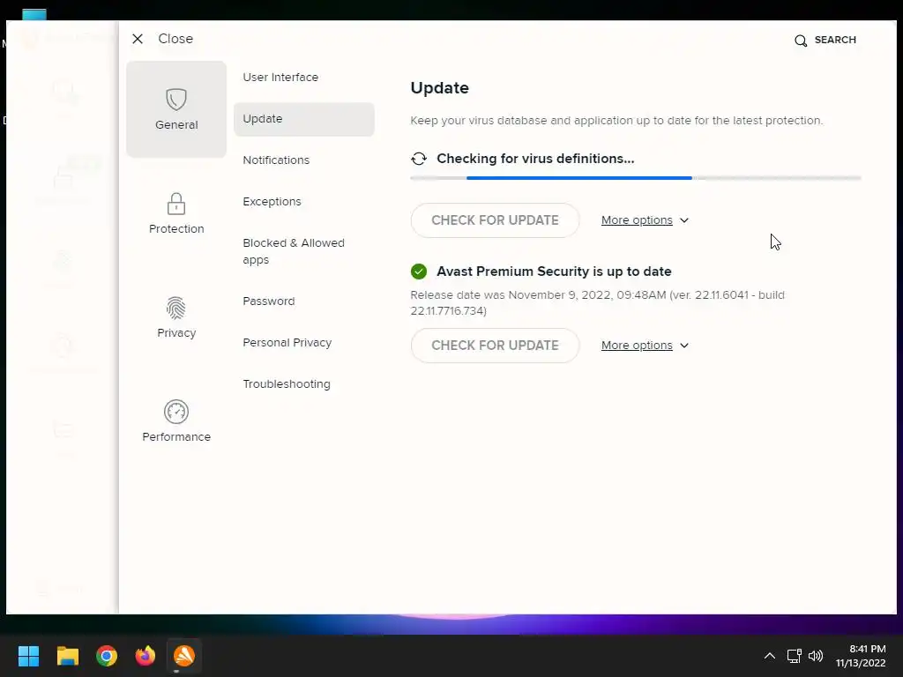Open the Notifications settings item
This screenshot has height=677, width=903.
point(276,160)
